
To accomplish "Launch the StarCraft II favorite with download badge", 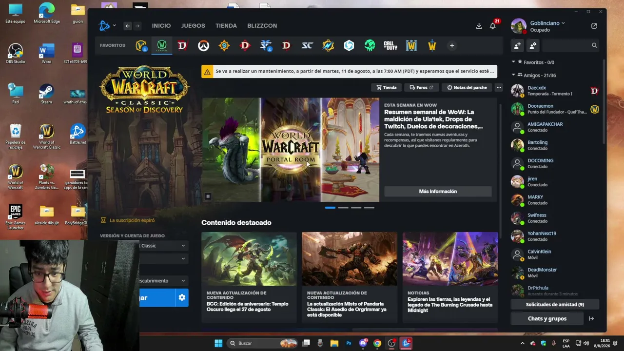I will pyautogui.click(x=266, y=45).
